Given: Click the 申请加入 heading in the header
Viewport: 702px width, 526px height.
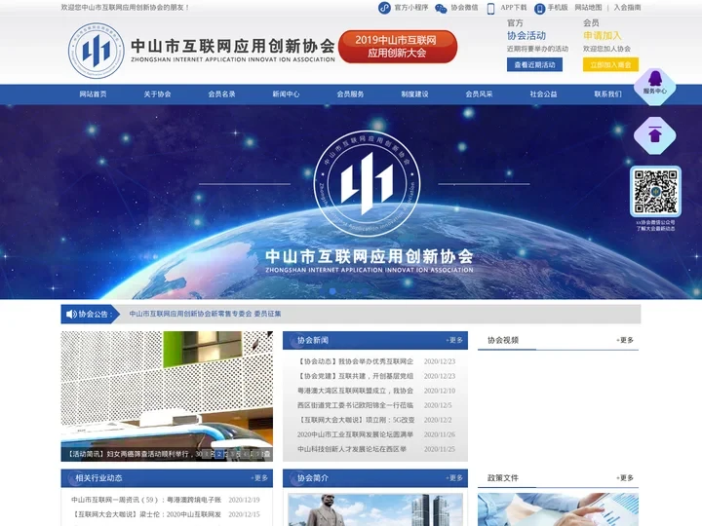Looking at the screenshot, I should coord(603,36).
